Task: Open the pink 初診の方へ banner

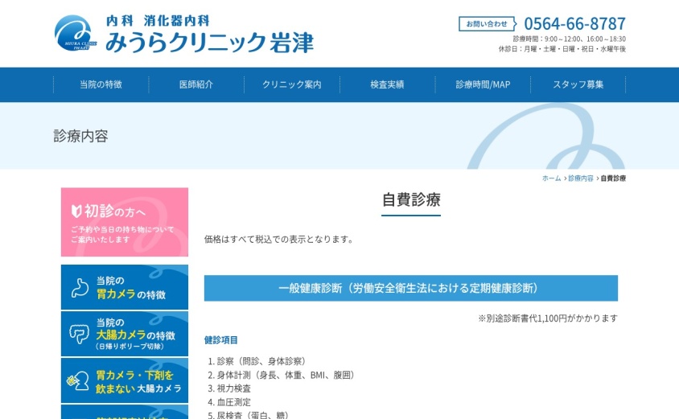Action: coord(125,222)
